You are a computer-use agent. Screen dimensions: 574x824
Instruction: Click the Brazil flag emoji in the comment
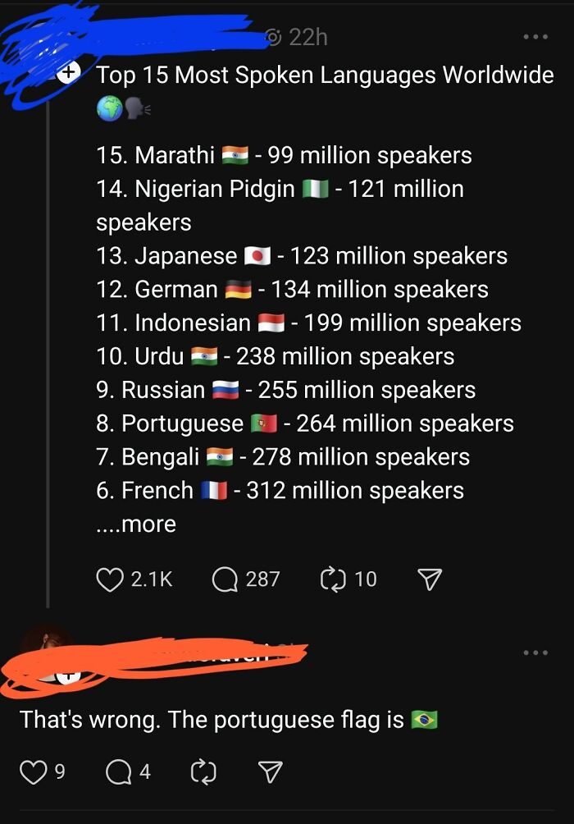point(425,720)
